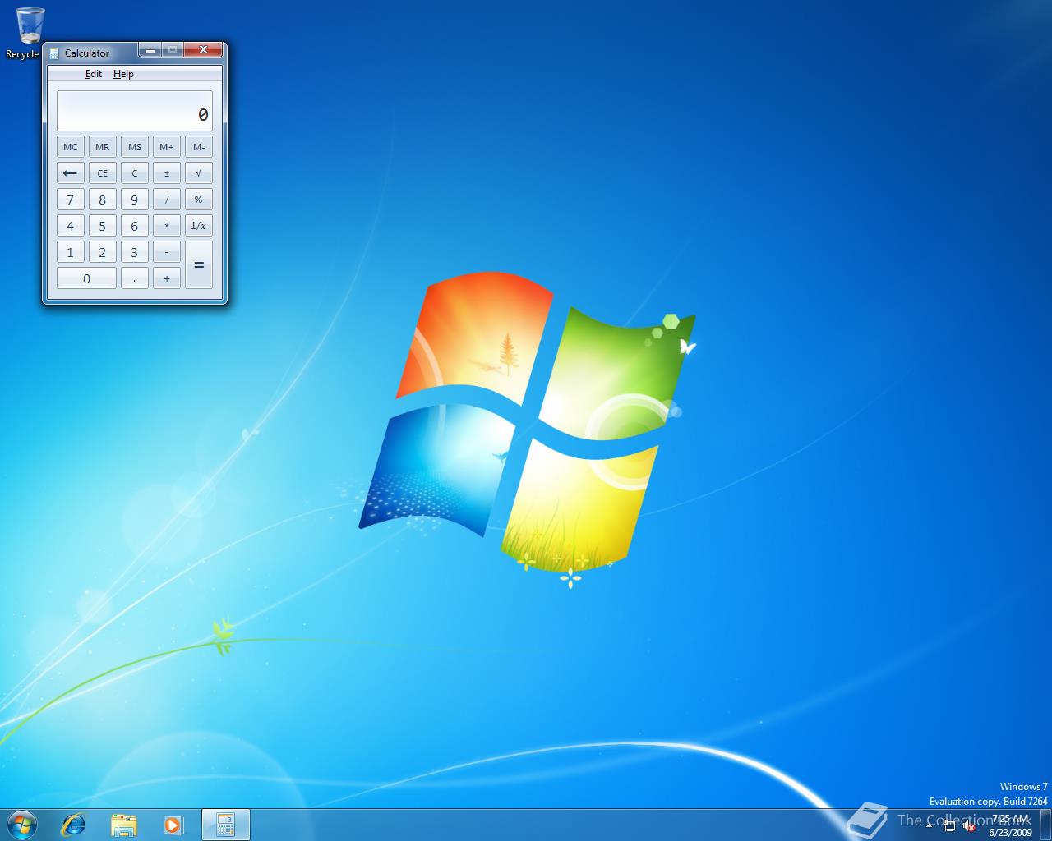Viewport: 1052px width, 841px height.
Task: Click the 3 digit key
Action: pyautogui.click(x=135, y=252)
